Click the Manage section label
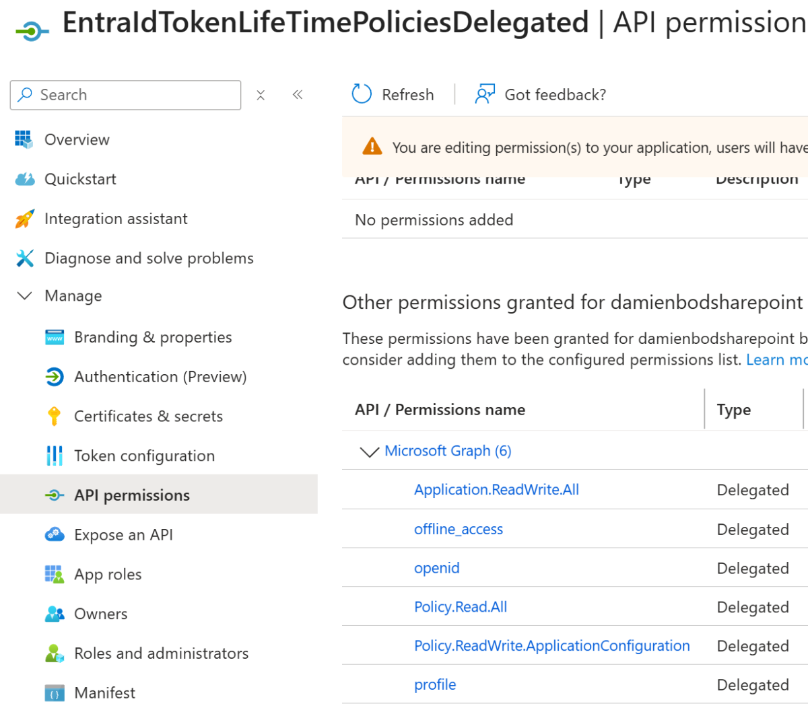Screen dimensions: 808x718 click(73, 295)
